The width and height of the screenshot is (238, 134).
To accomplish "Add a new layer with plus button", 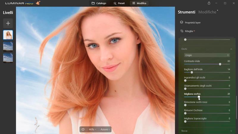I will [x=8, y=23].
